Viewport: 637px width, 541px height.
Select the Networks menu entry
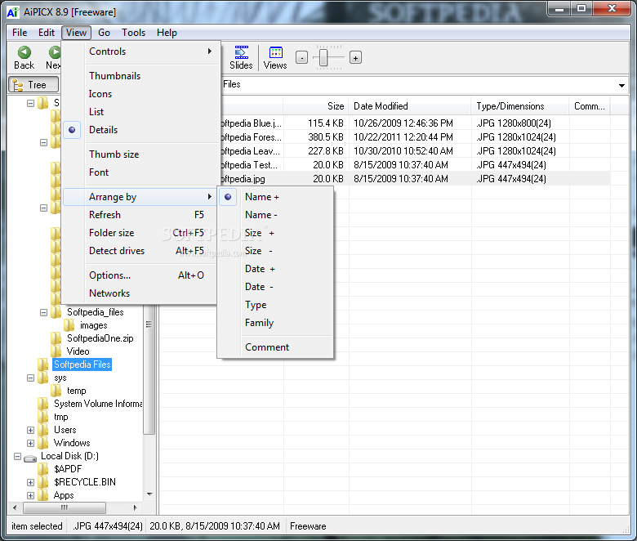[x=140, y=293]
